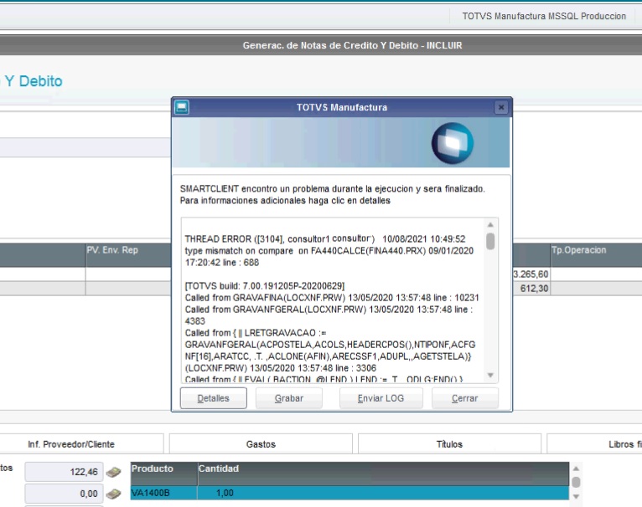Click the product grid scrollbar thumb
This screenshot has height=507, width=642.
(x=576, y=482)
